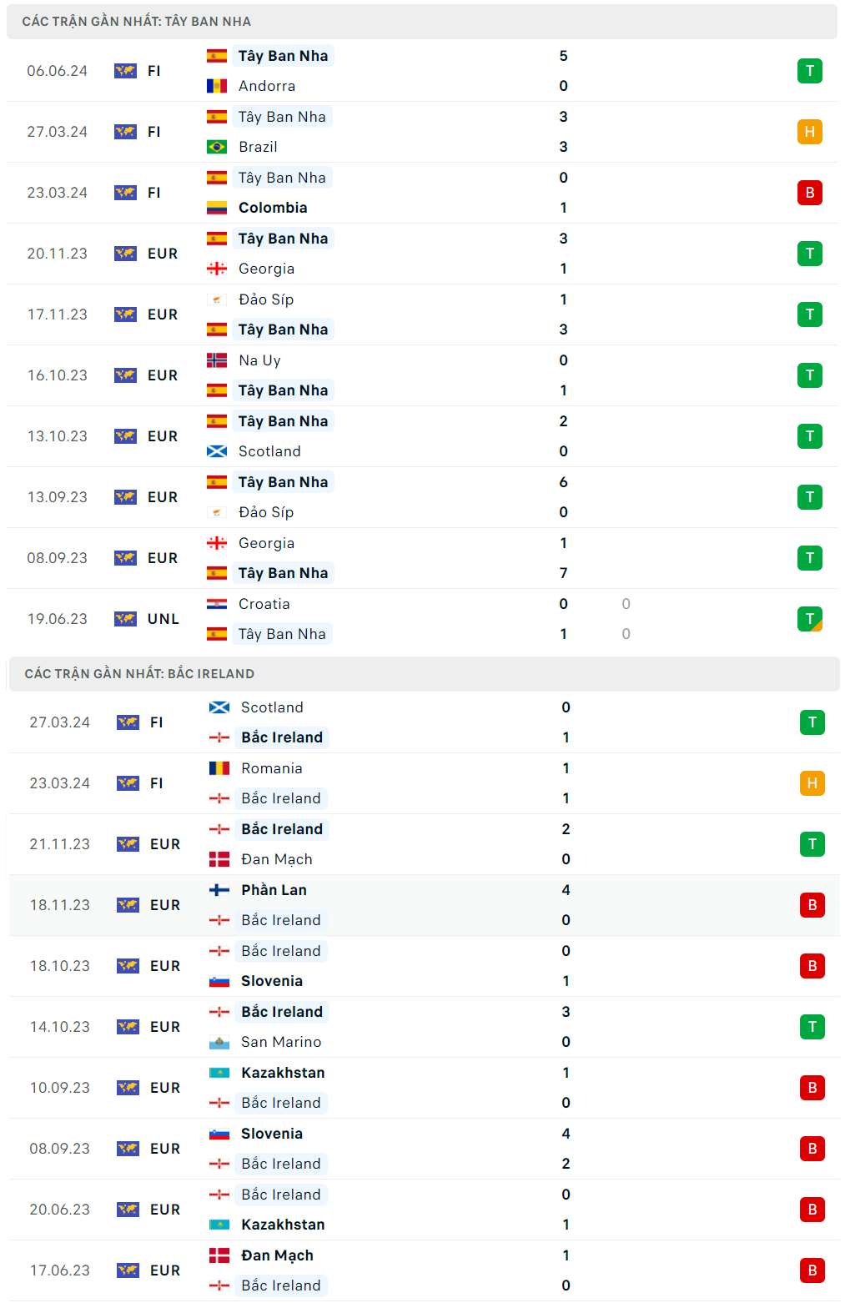Click the green T badge for Spain vs Andorra
The image size is (845, 1303).
(809, 71)
